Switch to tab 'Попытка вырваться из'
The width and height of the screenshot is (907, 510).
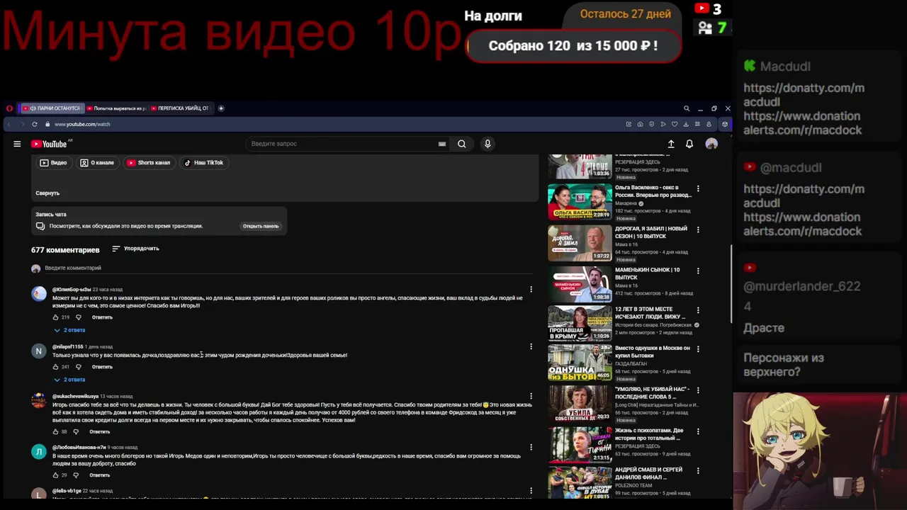[x=116, y=108]
